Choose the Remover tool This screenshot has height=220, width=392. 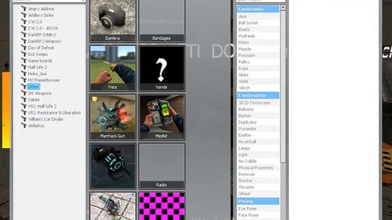(x=258, y=174)
